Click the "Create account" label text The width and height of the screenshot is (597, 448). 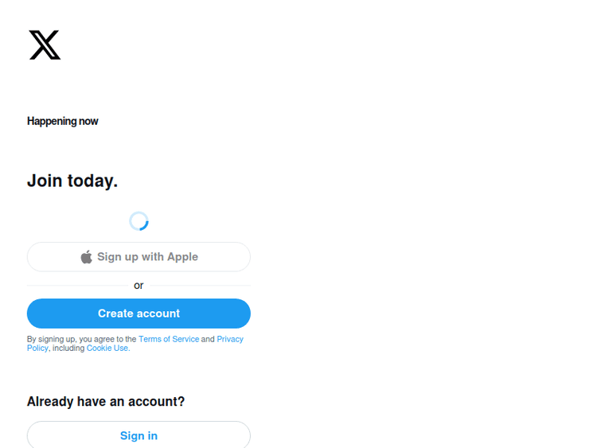(x=139, y=314)
